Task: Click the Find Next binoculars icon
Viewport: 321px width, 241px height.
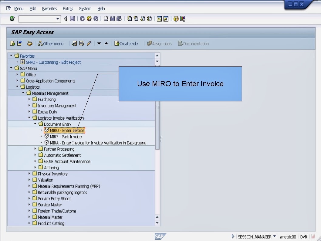Action: 119,19
